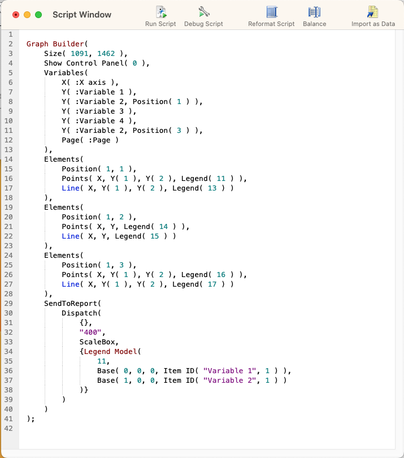Click the 'Elements(' text on line 24
The height and width of the screenshot is (458, 404).
tap(64, 256)
